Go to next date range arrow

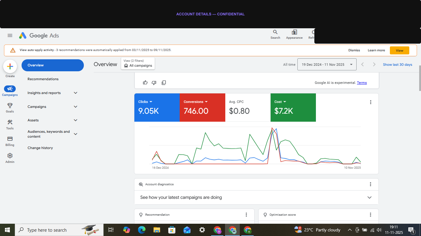click(374, 64)
